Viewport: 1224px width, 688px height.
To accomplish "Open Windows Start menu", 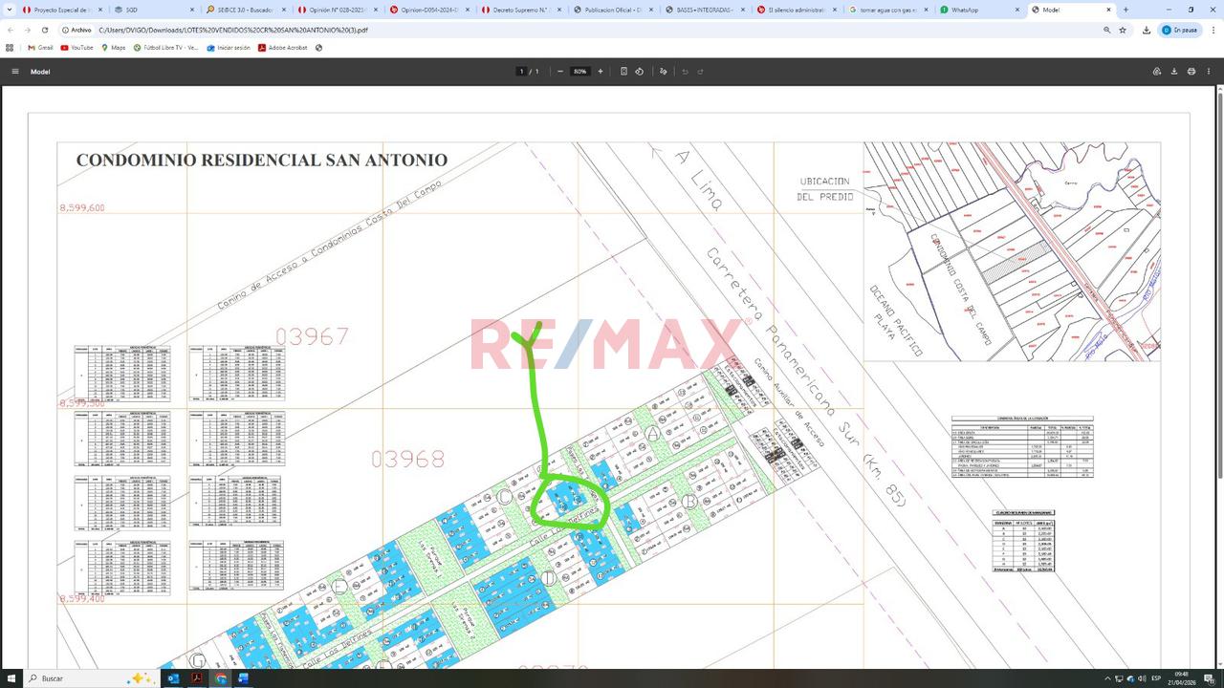I will pos(13,678).
